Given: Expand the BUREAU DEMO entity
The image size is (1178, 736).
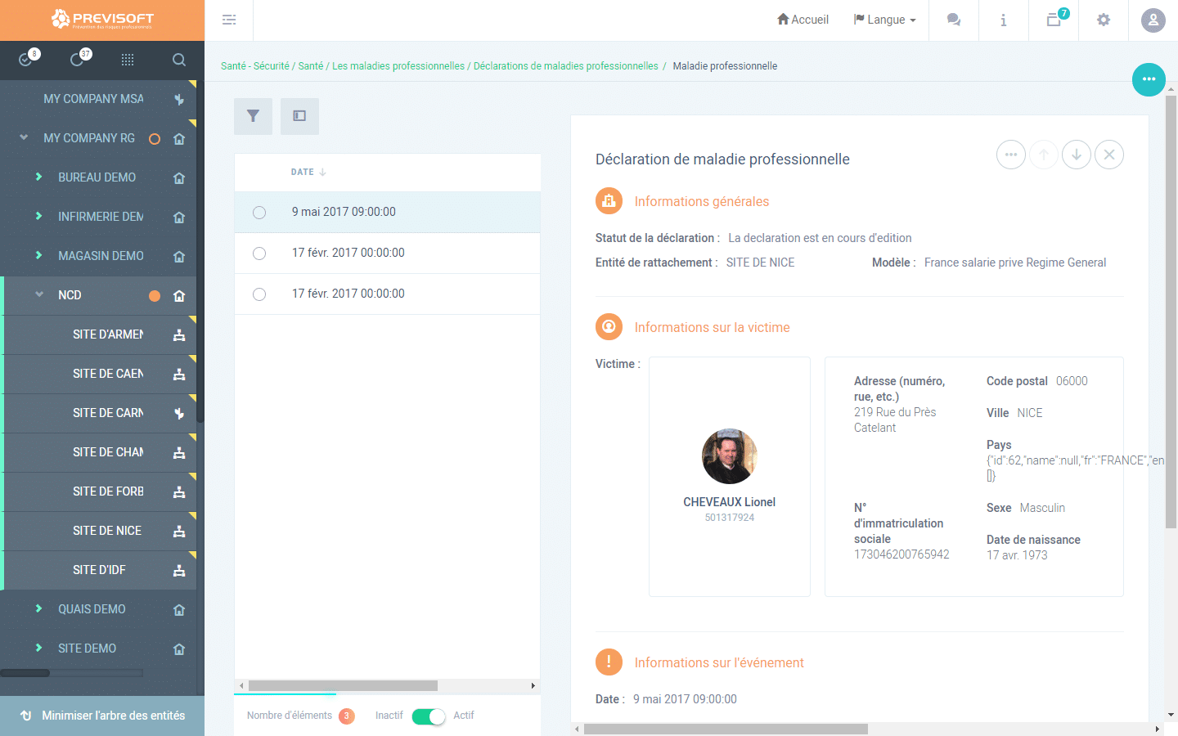Looking at the screenshot, I should point(38,177).
